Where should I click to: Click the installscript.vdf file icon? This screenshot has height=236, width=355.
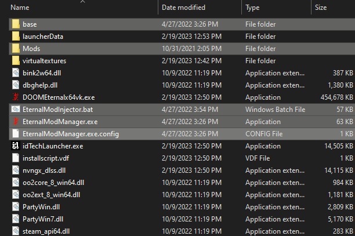click(16, 158)
